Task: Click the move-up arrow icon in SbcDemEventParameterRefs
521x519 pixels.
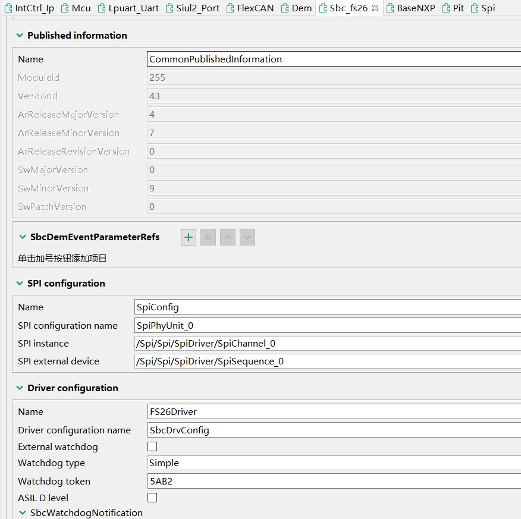Action: (x=228, y=237)
